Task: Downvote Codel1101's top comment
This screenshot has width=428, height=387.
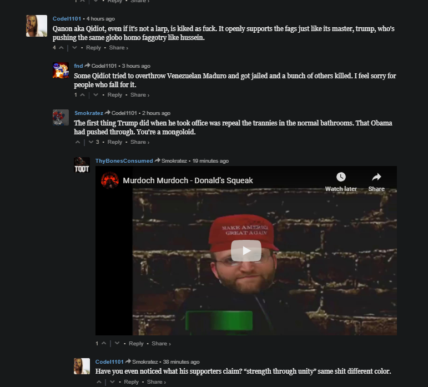Action: [74, 48]
